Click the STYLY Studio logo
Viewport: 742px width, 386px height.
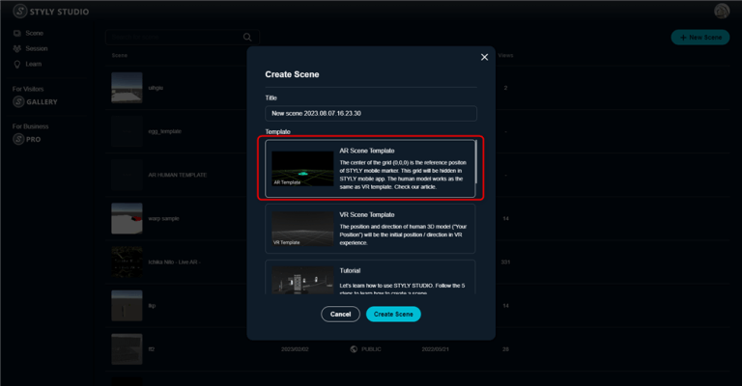[x=52, y=11]
